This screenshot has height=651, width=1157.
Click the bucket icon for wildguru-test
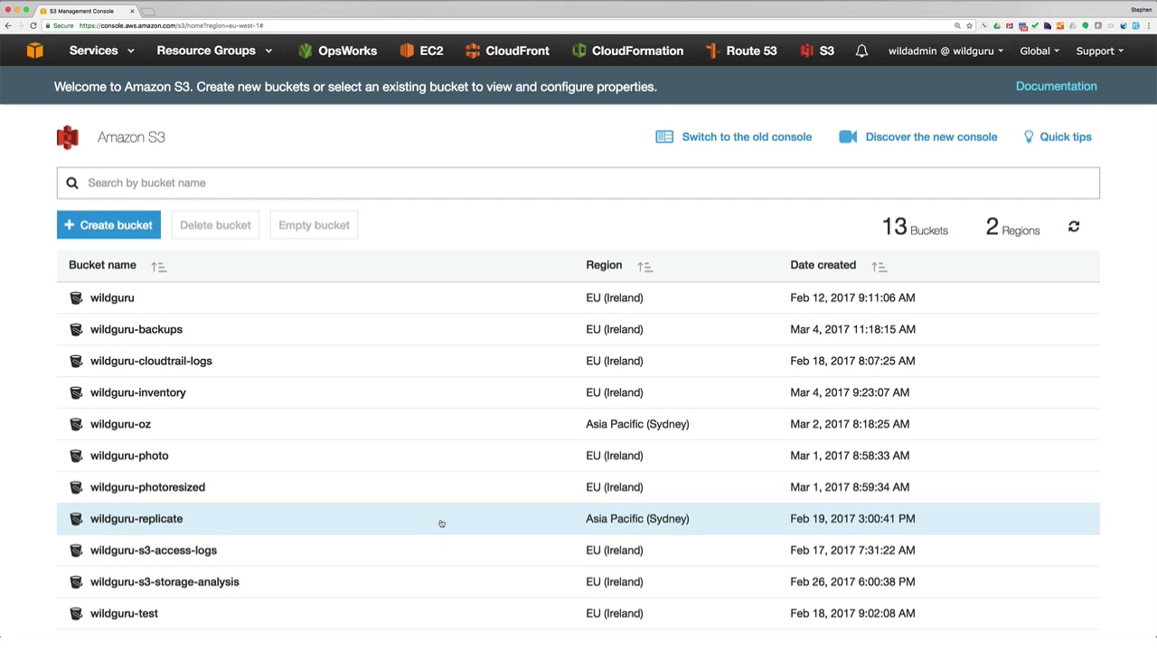[x=76, y=613]
